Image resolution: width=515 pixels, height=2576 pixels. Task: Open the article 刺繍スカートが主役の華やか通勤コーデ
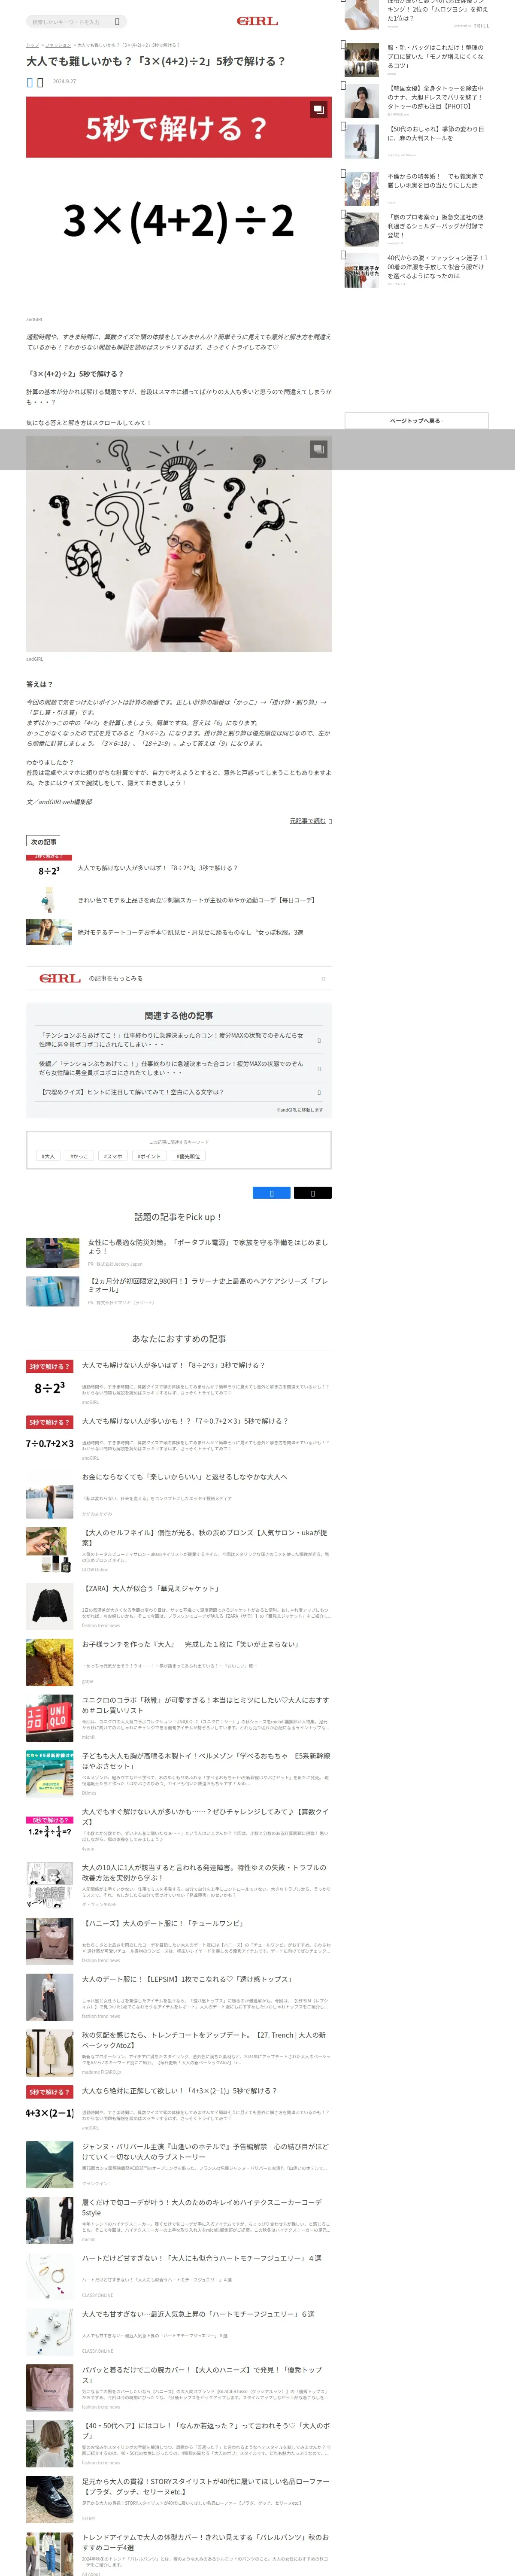(x=196, y=900)
